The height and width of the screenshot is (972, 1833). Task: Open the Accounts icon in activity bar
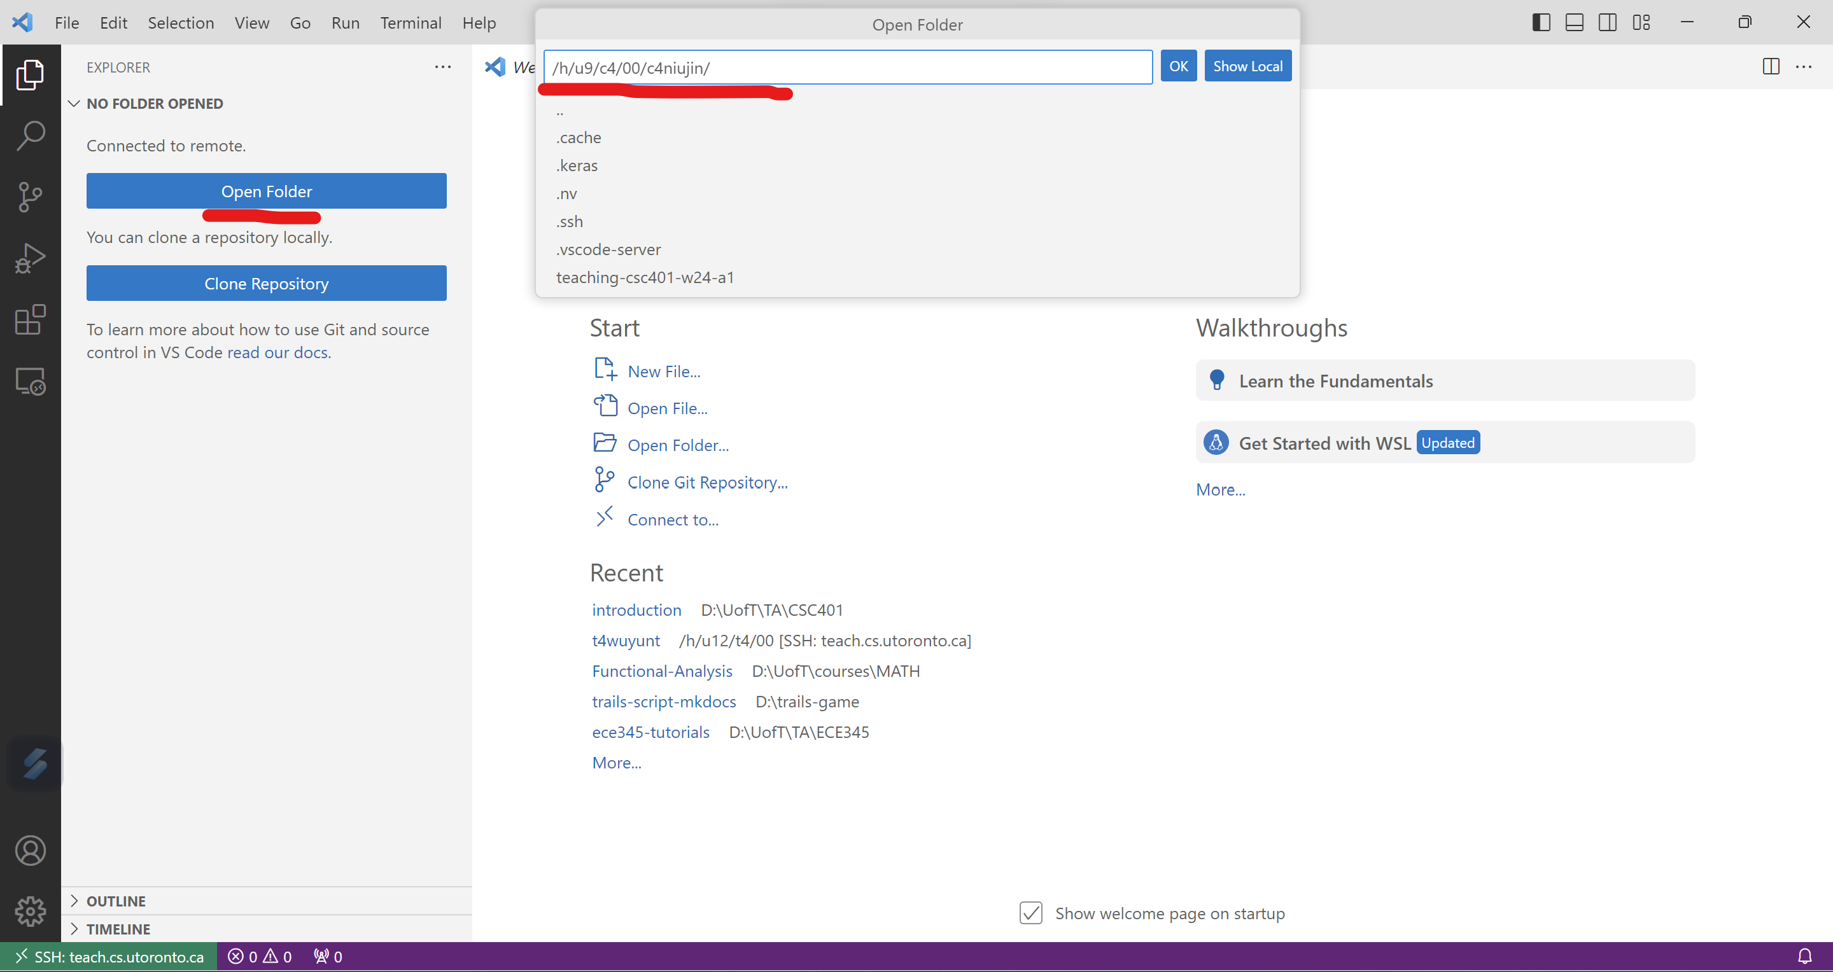(30, 850)
